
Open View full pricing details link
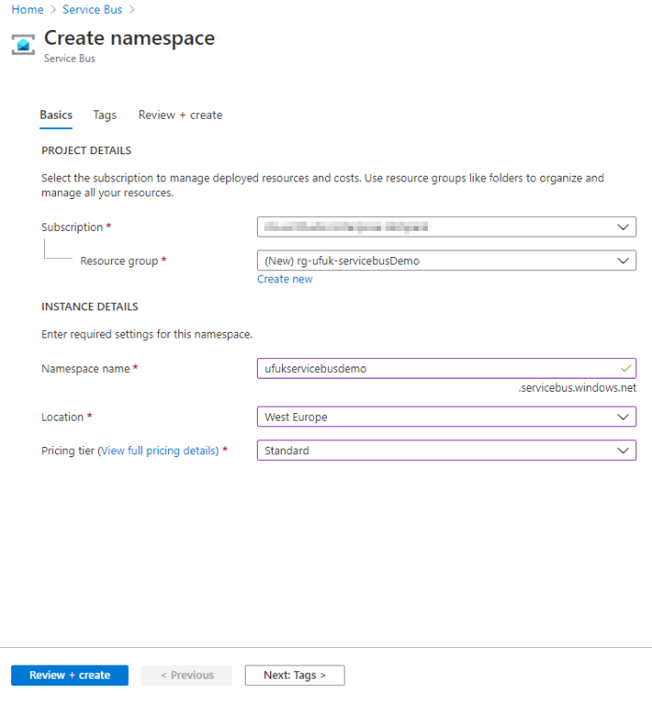click(x=159, y=451)
